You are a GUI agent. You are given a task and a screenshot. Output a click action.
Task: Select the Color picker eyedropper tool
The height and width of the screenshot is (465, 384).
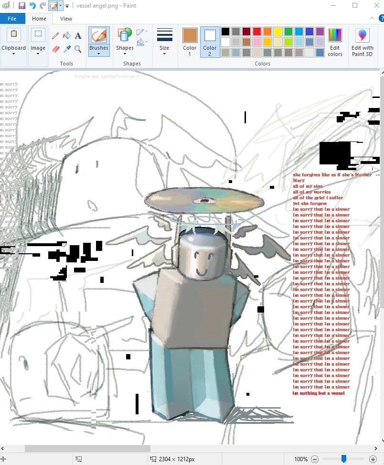tap(67, 49)
